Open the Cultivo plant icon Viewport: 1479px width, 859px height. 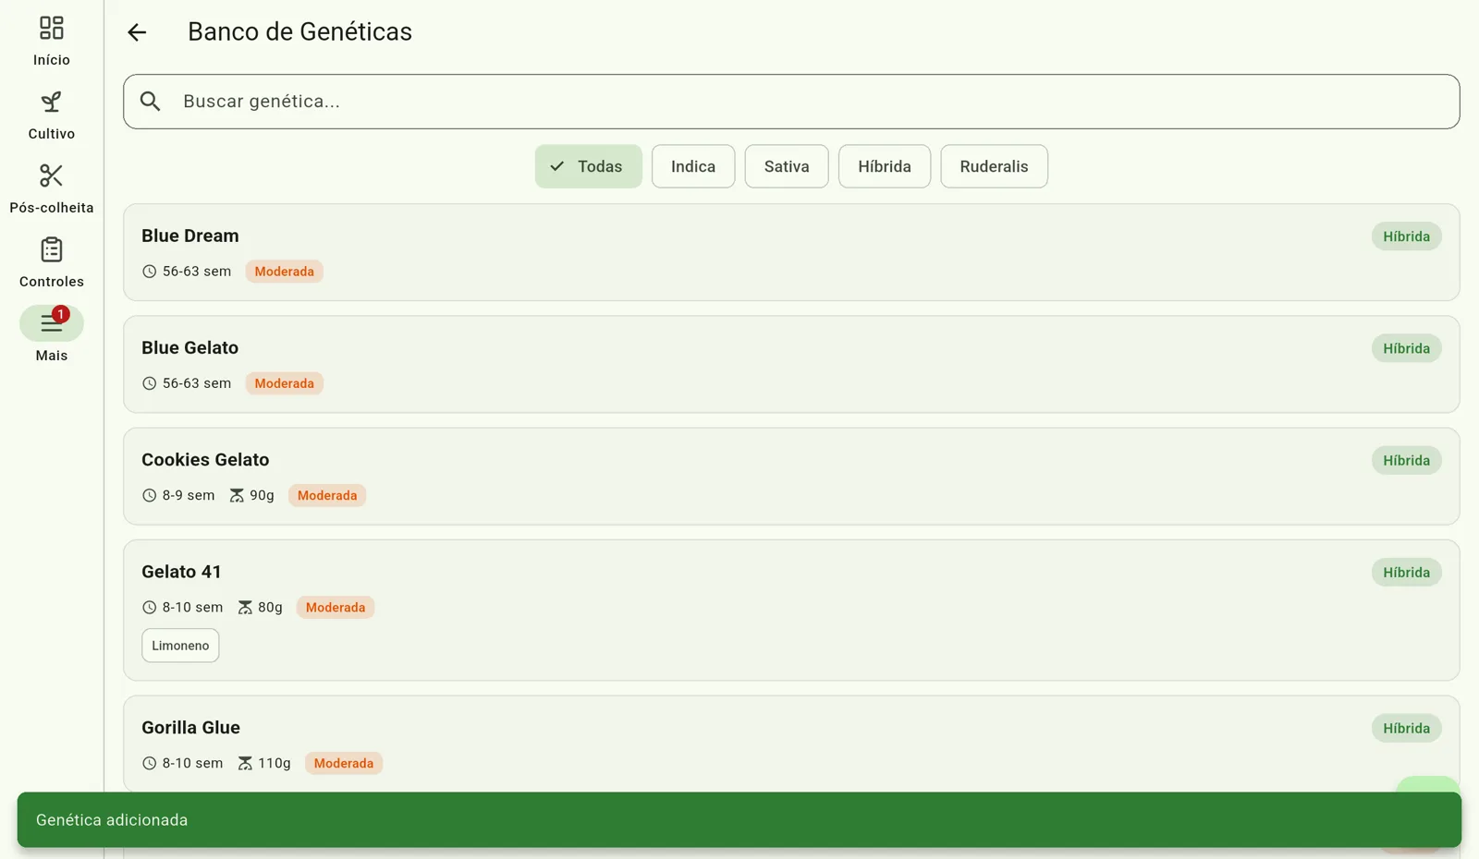[52, 102]
